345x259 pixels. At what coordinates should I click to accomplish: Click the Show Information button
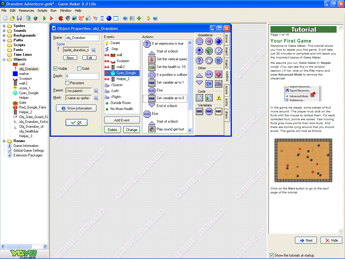coord(76,108)
